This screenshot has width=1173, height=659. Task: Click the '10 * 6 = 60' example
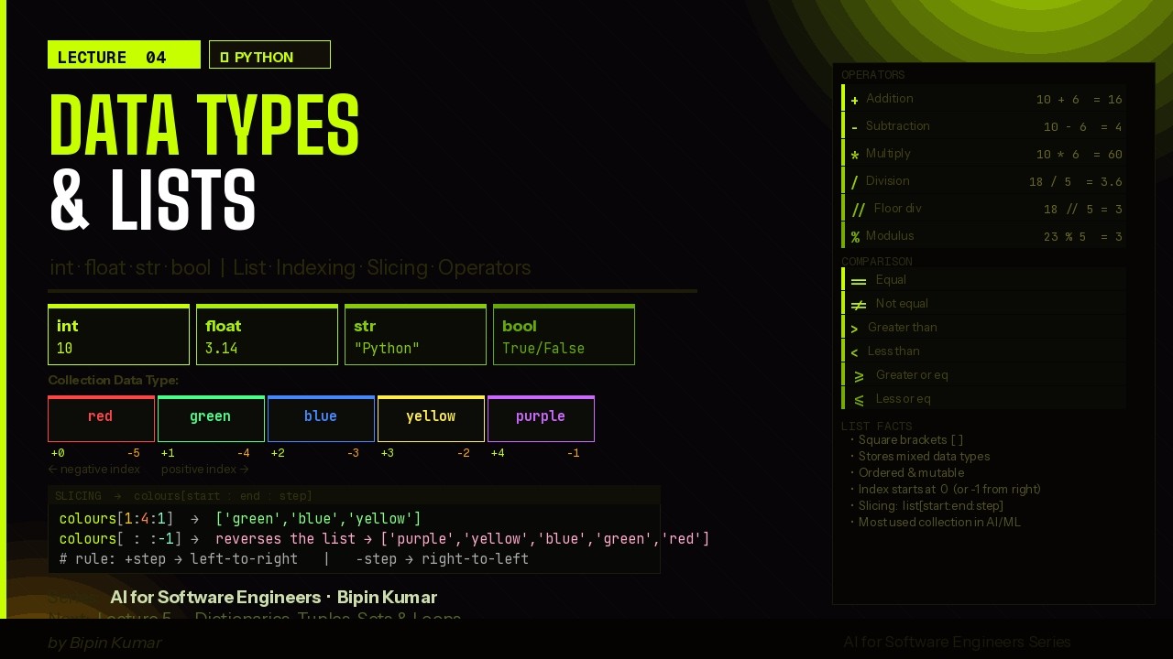[1079, 155]
